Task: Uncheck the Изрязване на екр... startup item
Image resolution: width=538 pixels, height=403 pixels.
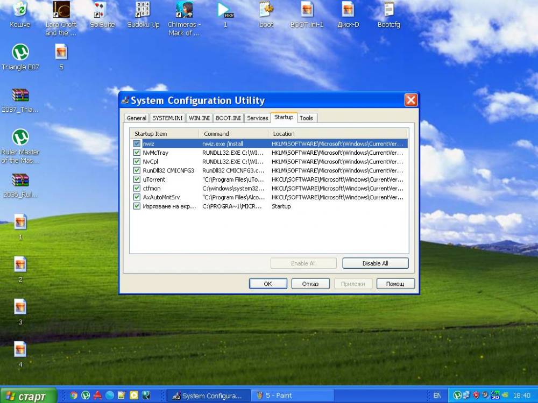Action: 137,206
